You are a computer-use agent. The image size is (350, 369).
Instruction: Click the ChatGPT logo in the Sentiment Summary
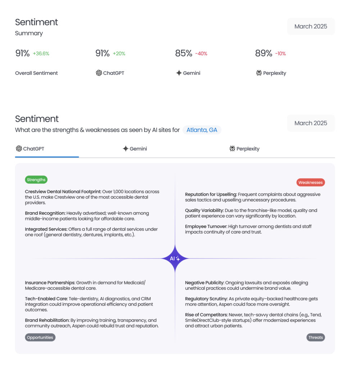[99, 73]
